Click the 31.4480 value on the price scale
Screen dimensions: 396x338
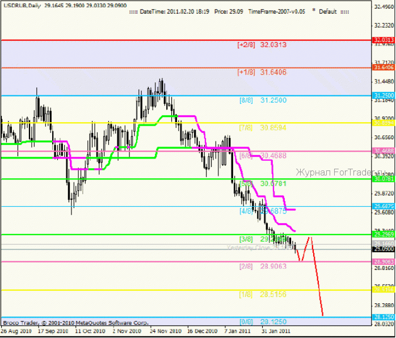384,82
